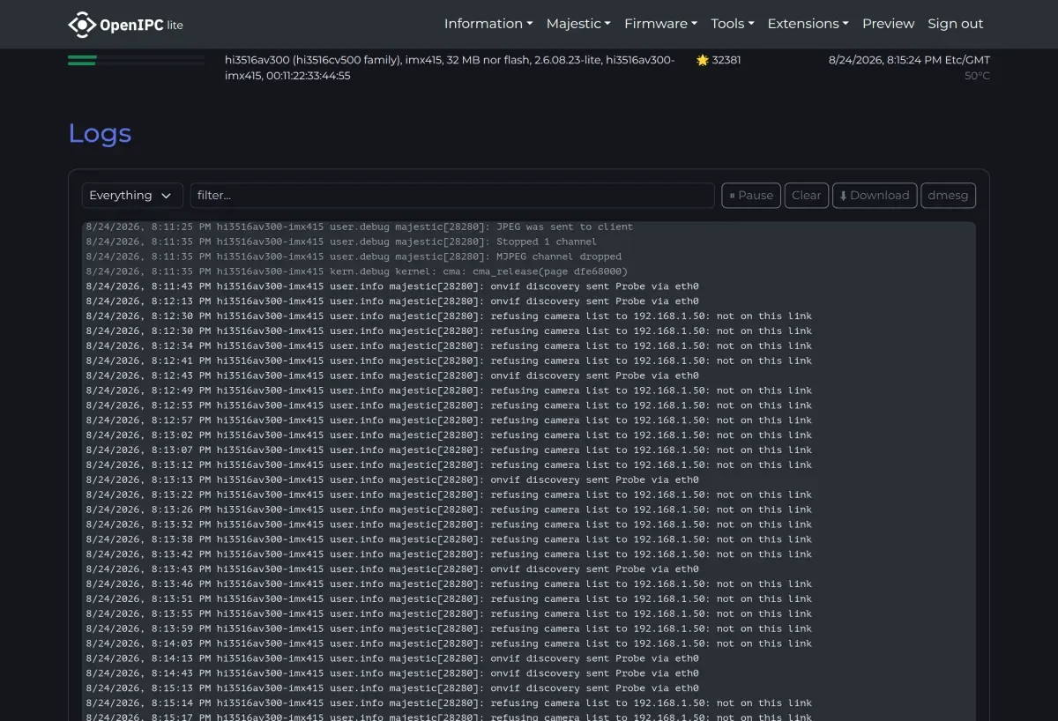Select the 8:13:13 PM onvif discovery line
1058x721 pixels.
point(392,479)
